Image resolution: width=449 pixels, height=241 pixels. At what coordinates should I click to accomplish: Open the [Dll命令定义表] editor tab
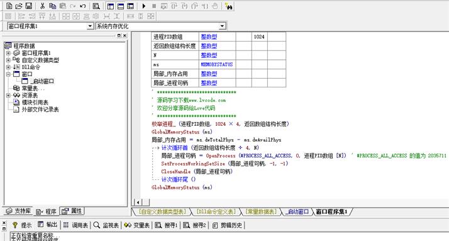coord(216,212)
